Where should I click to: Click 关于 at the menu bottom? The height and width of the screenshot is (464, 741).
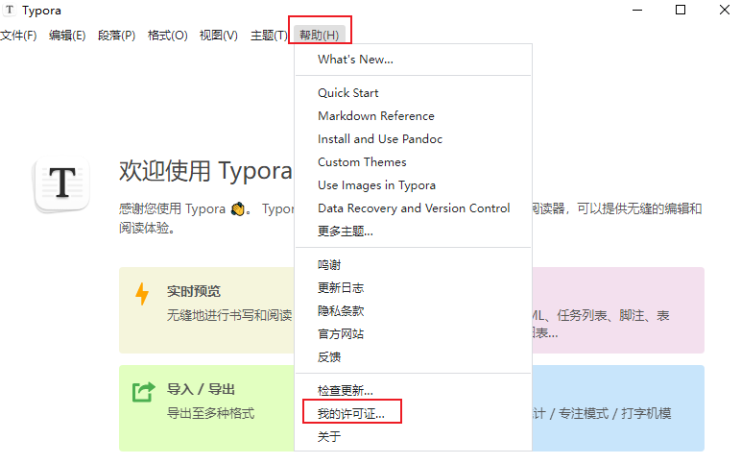(329, 437)
